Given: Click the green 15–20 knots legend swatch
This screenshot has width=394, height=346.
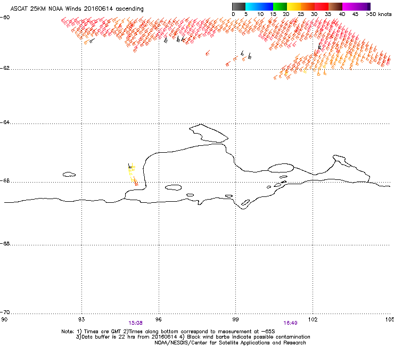Looking at the screenshot, I should coord(280,6).
